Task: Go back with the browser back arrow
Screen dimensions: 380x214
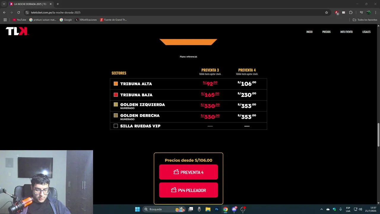Action: pos(4,12)
